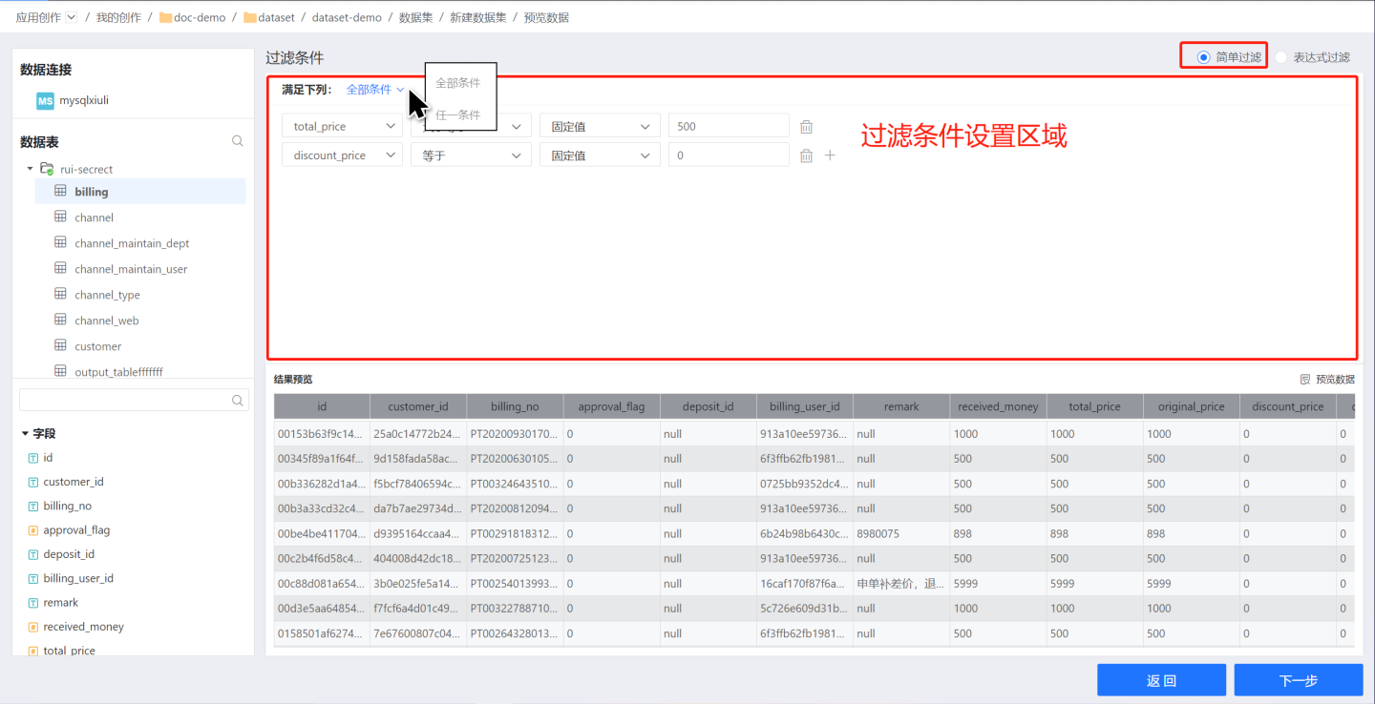This screenshot has height=704, width=1375.
Task: Select the 简单过滤 radio button
Action: point(1203,57)
